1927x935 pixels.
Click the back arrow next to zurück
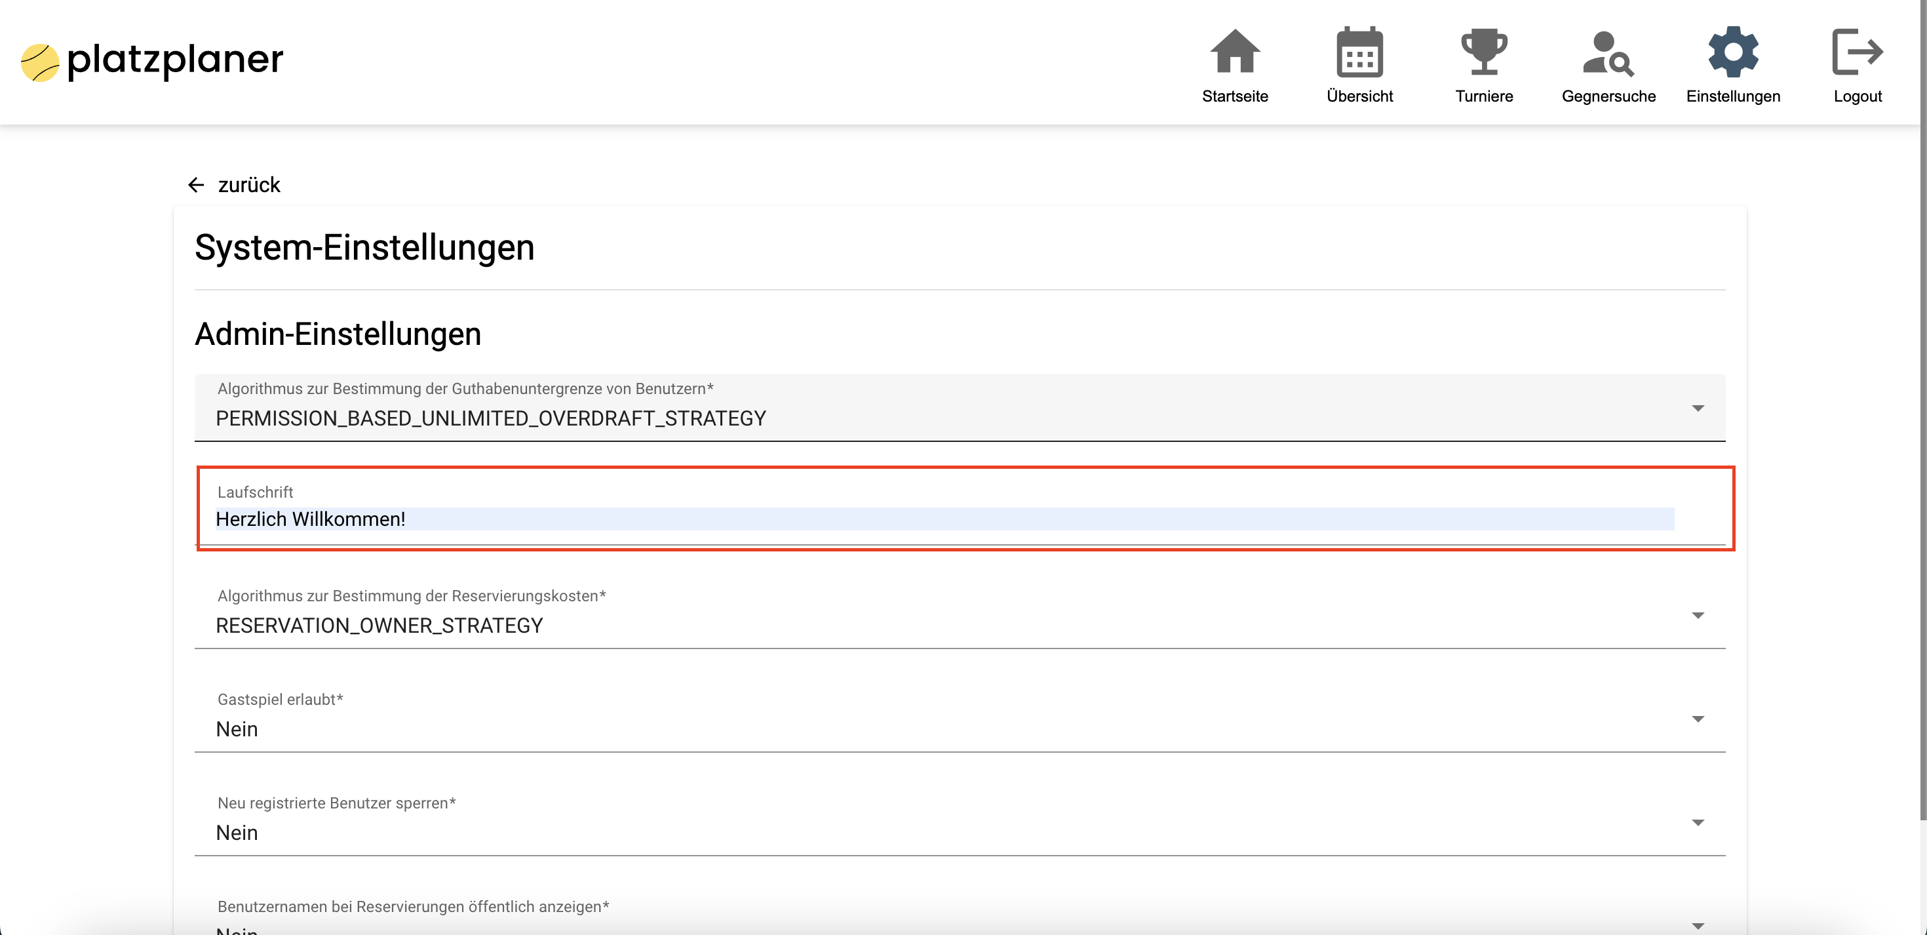click(196, 185)
